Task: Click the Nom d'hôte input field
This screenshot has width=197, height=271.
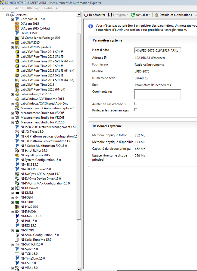Action: tap(157, 50)
